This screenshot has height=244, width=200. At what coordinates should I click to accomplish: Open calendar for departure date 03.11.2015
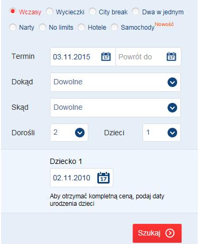106,57
